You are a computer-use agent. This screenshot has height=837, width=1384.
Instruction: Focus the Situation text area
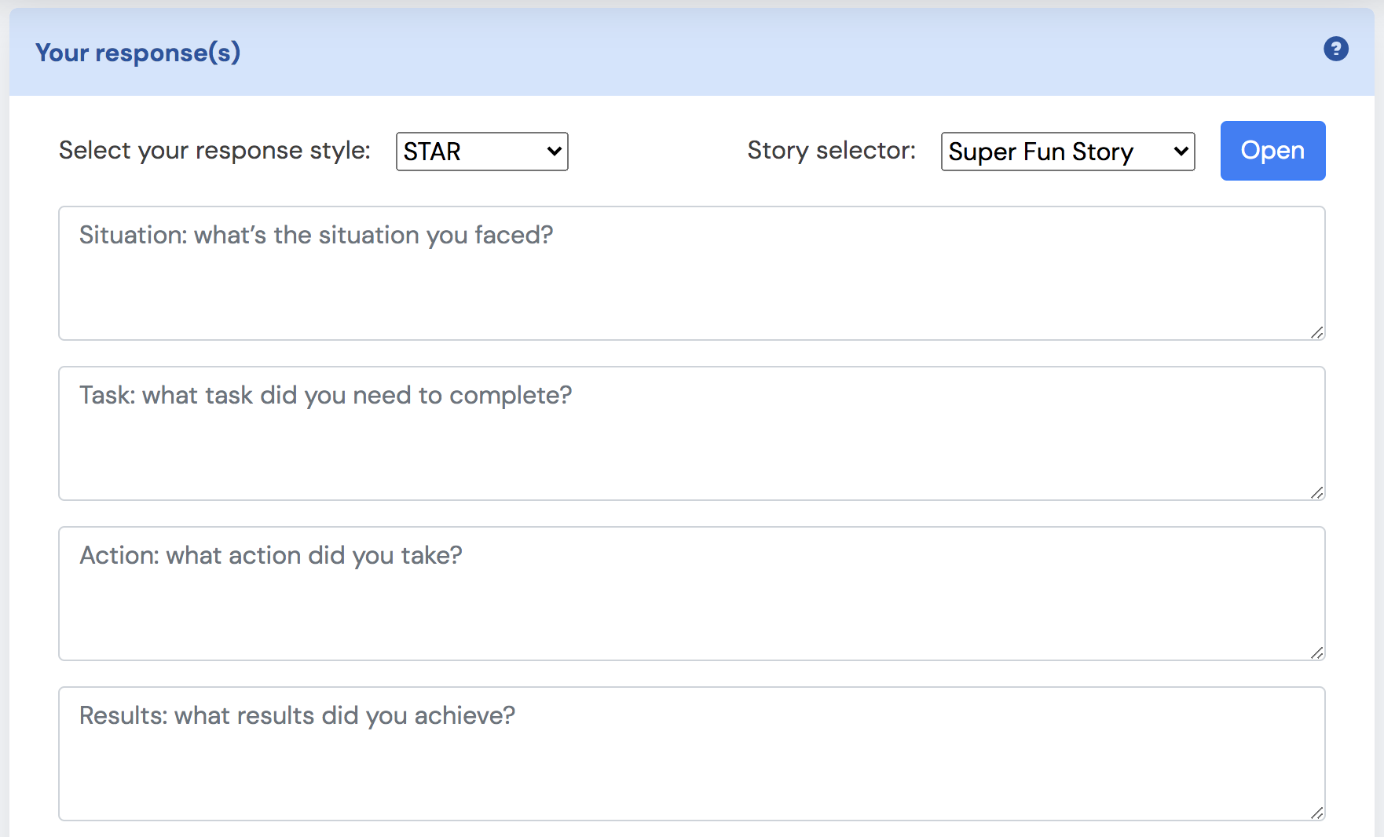tap(692, 273)
